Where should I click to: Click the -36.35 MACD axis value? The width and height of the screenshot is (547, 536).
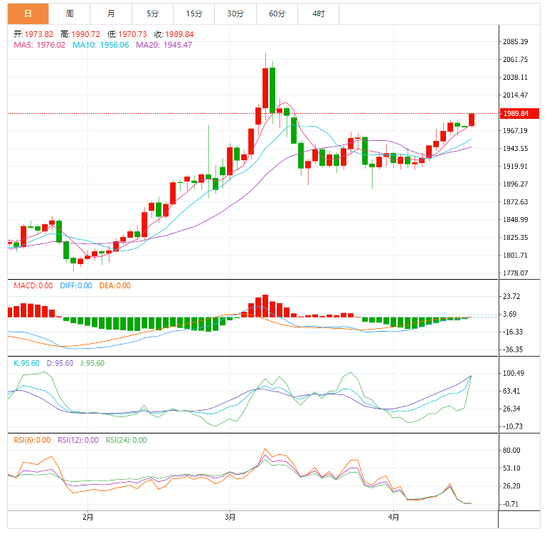[512, 350]
